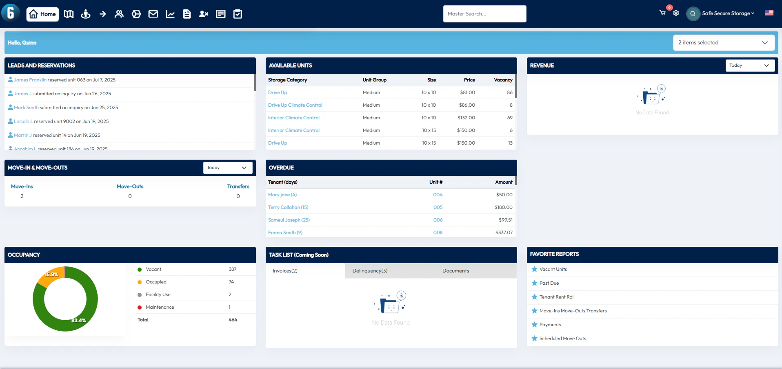Select the storage units cube icon
The width and height of the screenshot is (782, 369).
(136, 13)
